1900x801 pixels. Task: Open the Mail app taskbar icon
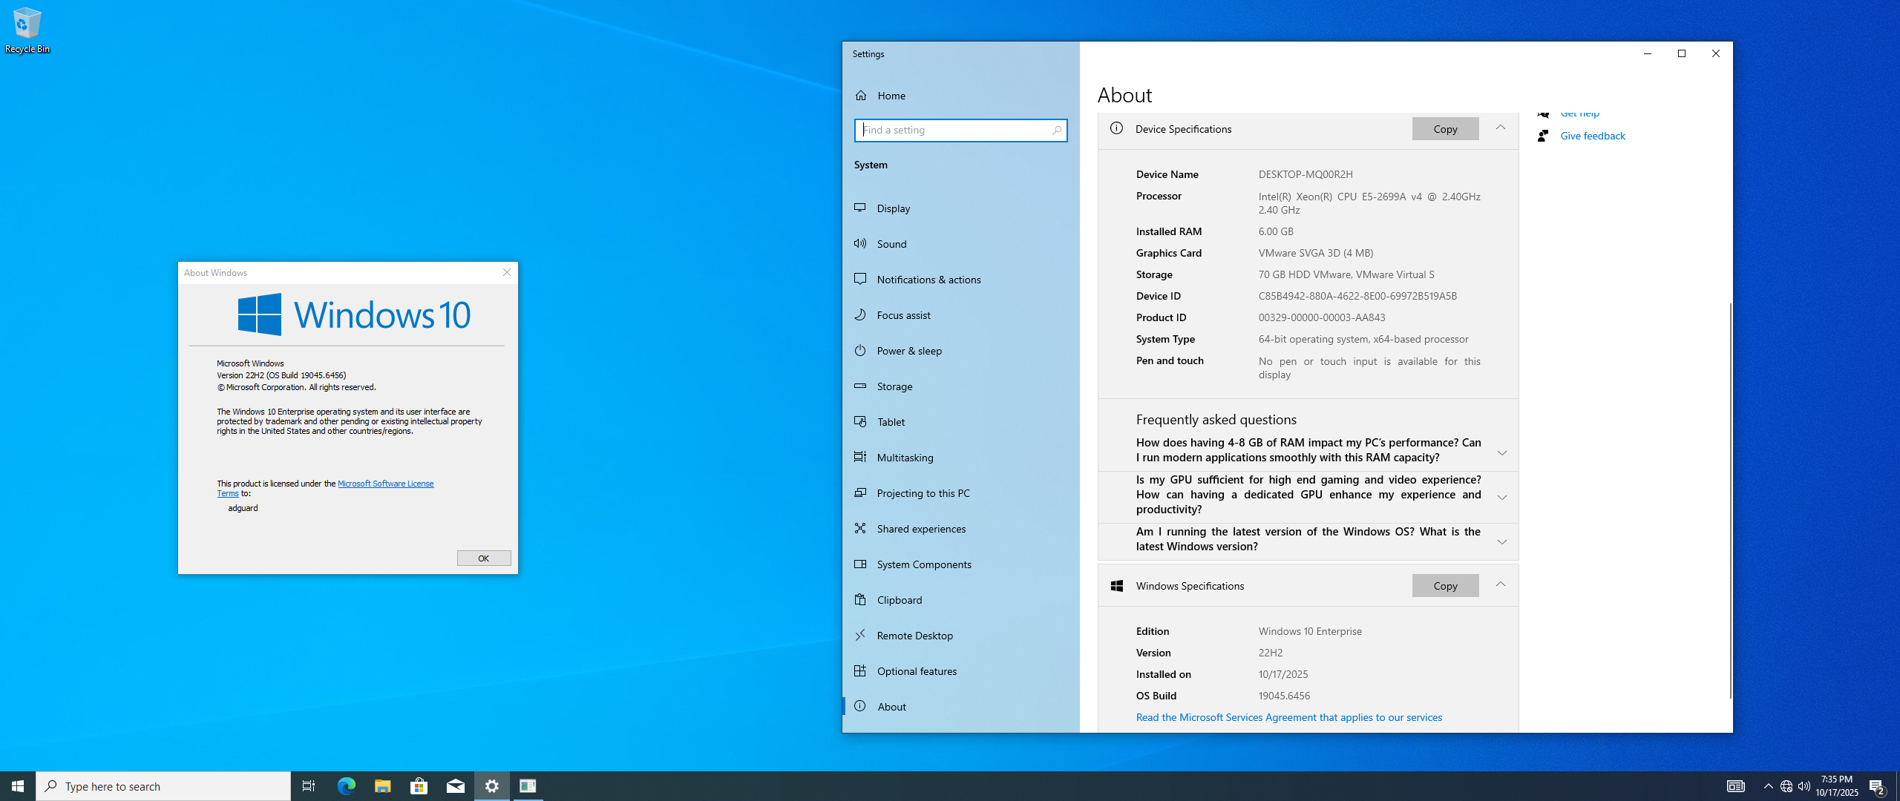(x=455, y=786)
